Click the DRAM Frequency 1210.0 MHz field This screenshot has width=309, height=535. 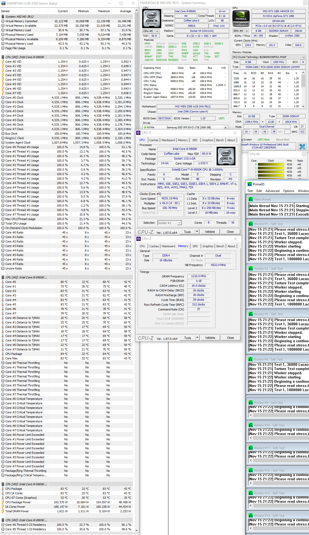click(198, 276)
